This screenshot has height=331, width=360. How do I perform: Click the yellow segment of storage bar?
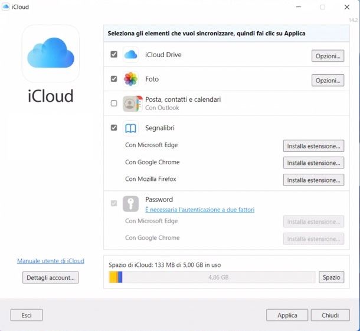[113, 277]
